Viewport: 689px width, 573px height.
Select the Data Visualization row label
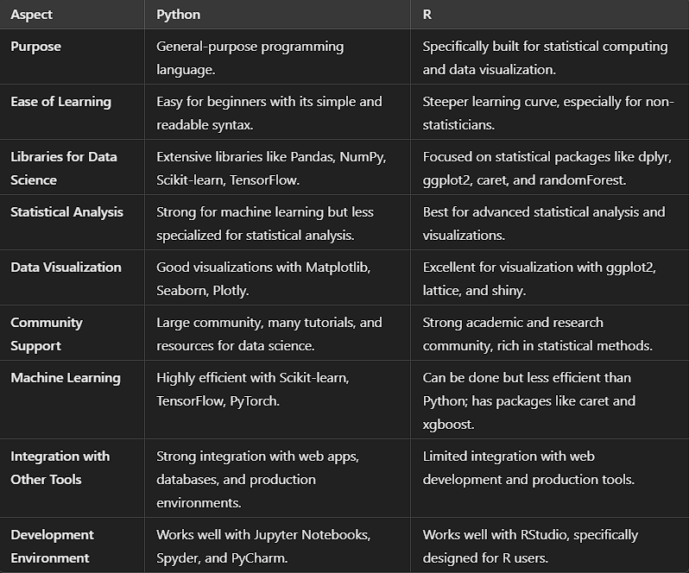(66, 268)
